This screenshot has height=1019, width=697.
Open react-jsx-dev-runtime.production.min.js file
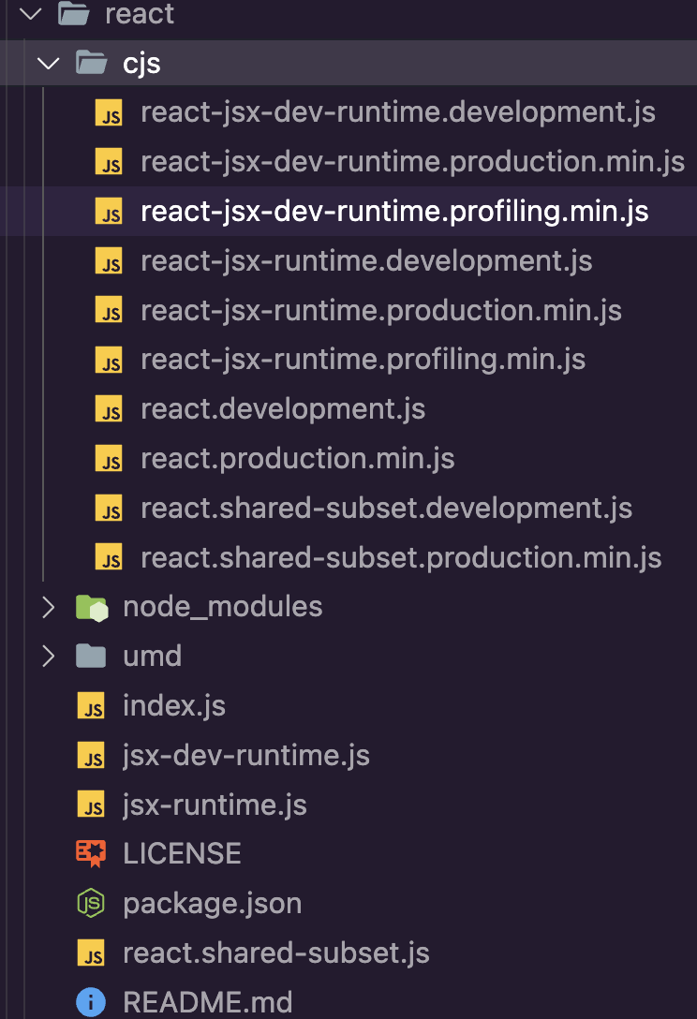coord(412,162)
